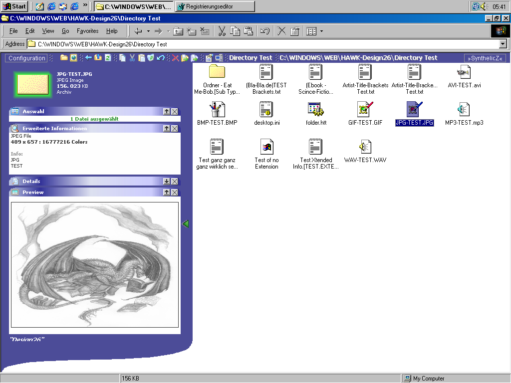Click the gray Up one level folder button
This screenshot has width=511, height=383.
tap(178, 31)
